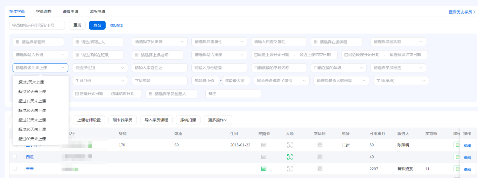This screenshot has height=178, width=478.
Task: Open the 请假申请 tab
Action: click(70, 11)
